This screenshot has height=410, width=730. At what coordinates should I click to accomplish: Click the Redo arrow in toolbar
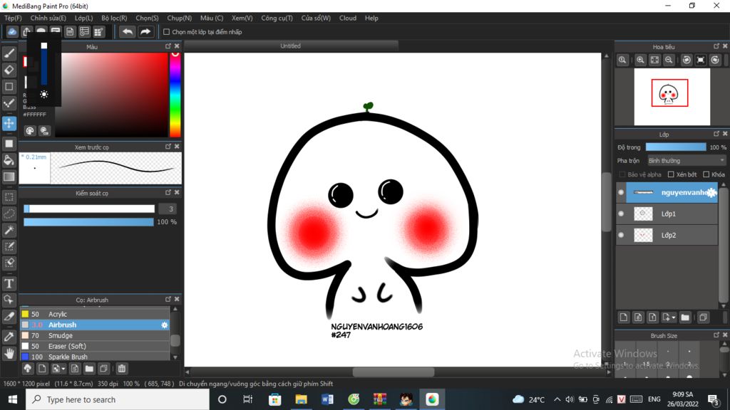coord(145,31)
